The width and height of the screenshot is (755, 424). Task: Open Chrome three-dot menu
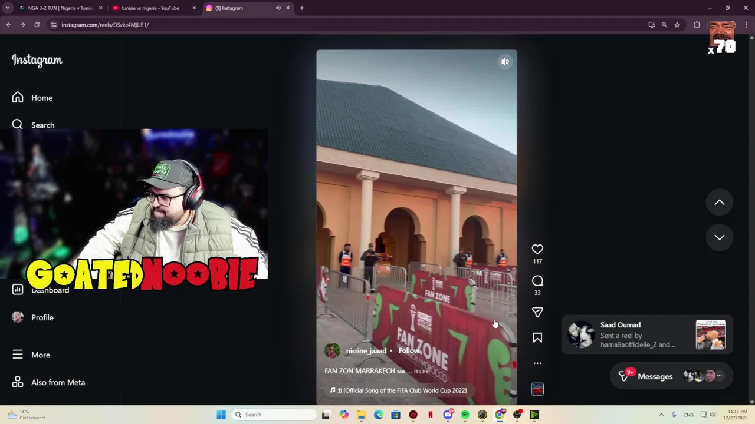click(x=747, y=25)
